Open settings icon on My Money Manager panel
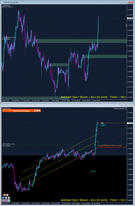The width and height of the screenshot is (135, 206). [35, 111]
